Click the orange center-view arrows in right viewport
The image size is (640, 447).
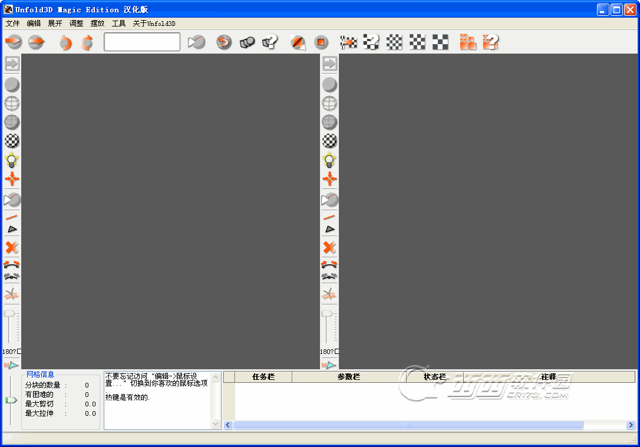329,178
